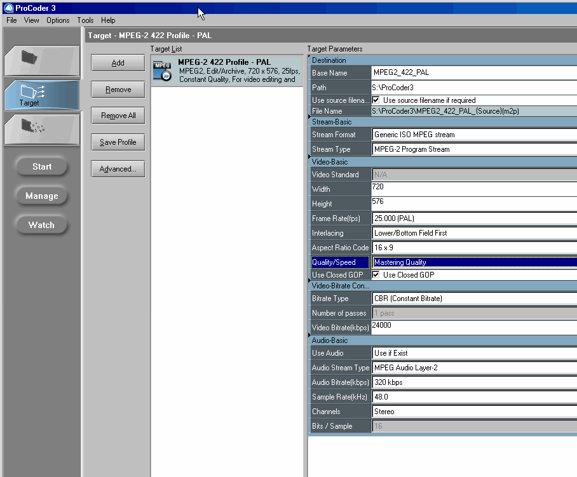Open the View menu
Image resolution: width=577 pixels, height=477 pixels.
click(x=31, y=20)
